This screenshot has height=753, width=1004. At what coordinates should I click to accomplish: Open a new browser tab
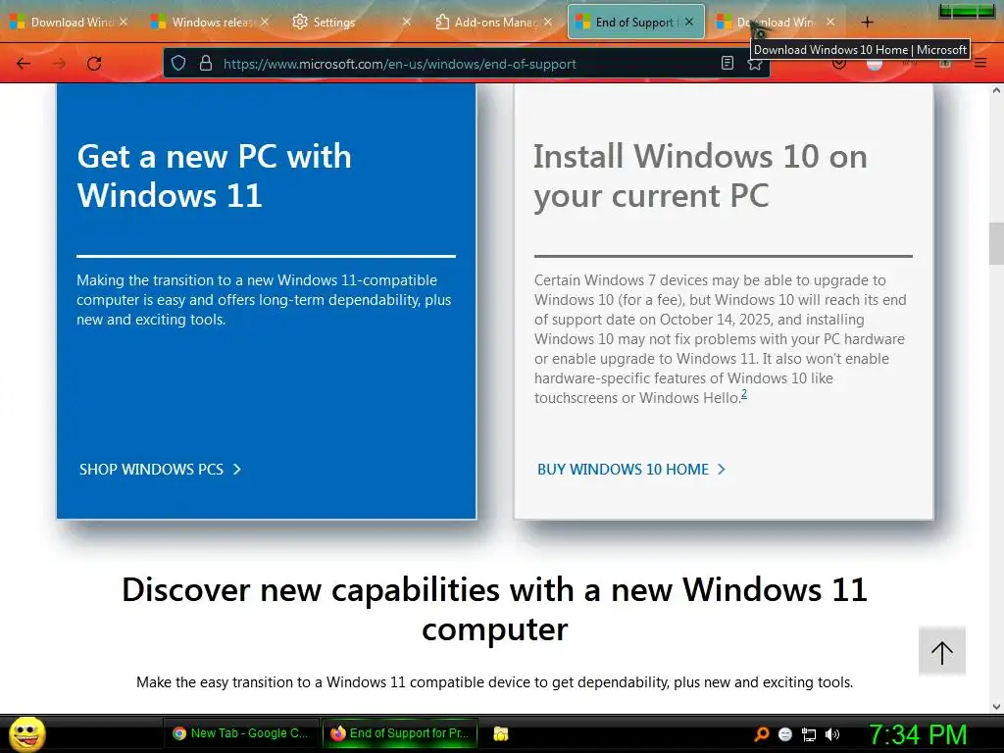pos(867,23)
